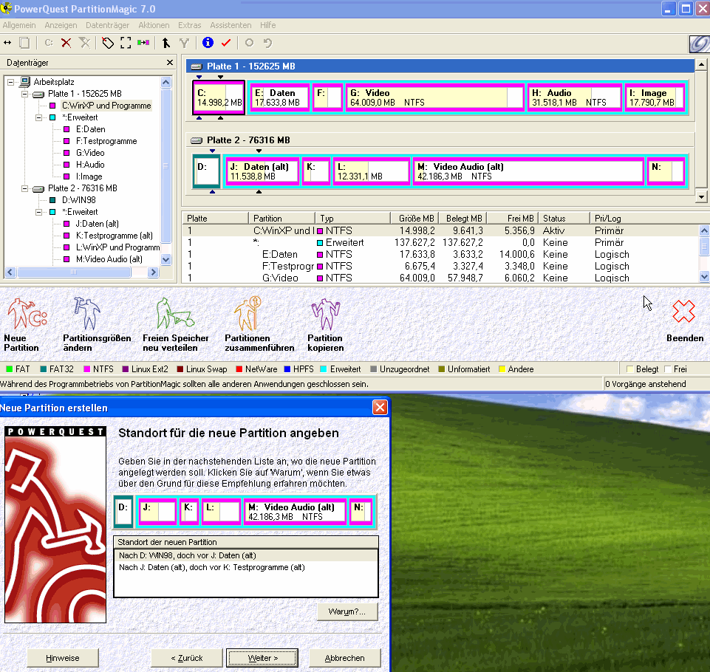
Task: Click the undo last change arrow icon
Action: (x=267, y=43)
